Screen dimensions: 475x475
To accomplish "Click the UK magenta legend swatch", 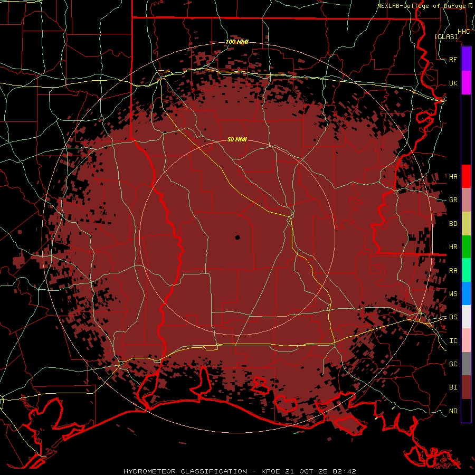I will point(466,83).
